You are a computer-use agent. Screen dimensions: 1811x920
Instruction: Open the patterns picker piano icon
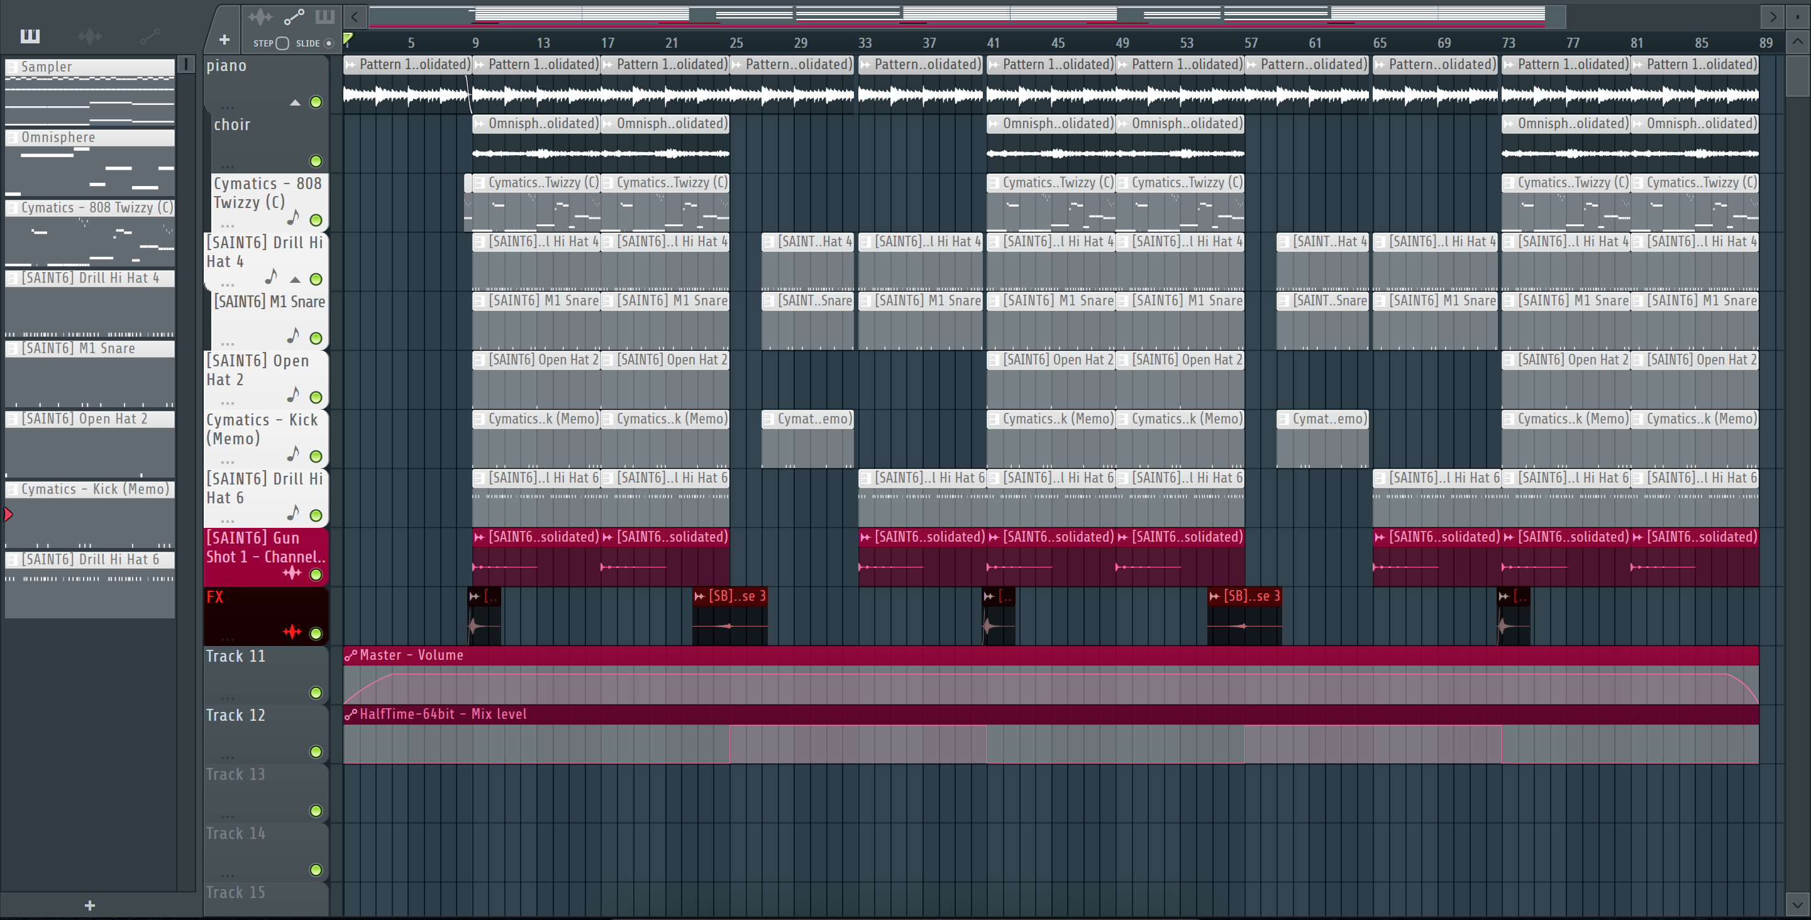click(30, 36)
